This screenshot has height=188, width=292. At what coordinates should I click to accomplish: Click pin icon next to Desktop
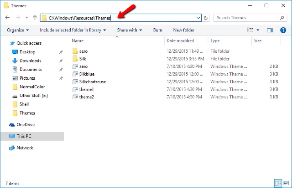[x=61, y=52]
